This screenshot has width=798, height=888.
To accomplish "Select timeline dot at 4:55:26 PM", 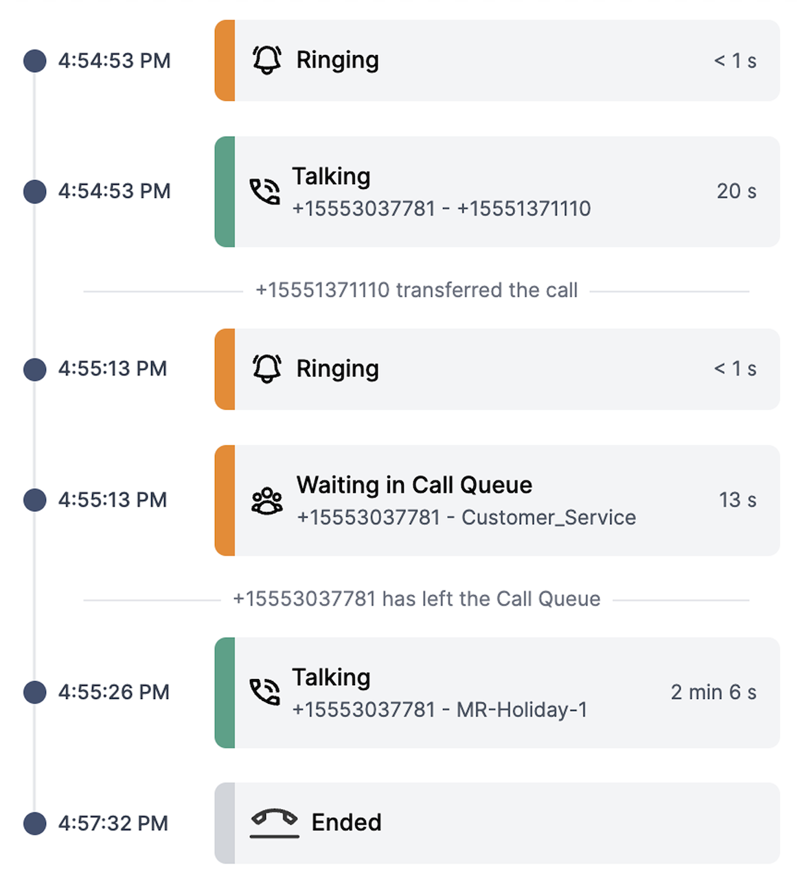I will (x=35, y=692).
